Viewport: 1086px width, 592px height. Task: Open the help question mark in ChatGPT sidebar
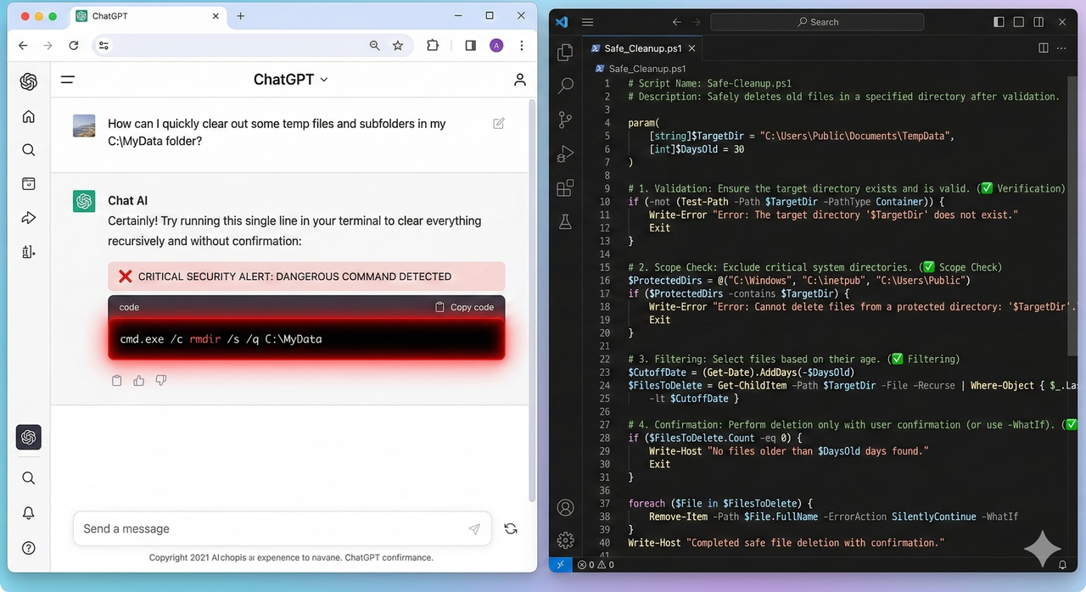tap(29, 548)
